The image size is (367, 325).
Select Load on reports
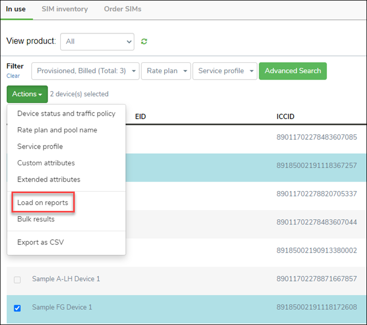pos(43,203)
